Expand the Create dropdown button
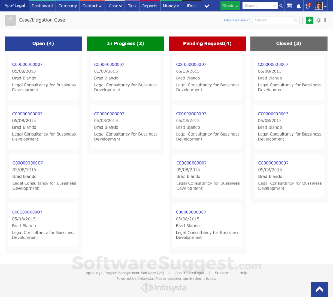The image size is (333, 297). point(230,6)
